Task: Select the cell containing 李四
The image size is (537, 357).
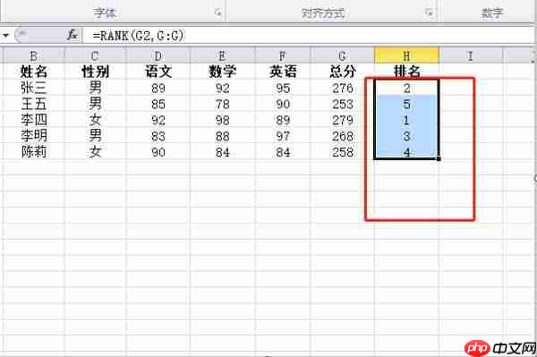Action: coord(34,120)
